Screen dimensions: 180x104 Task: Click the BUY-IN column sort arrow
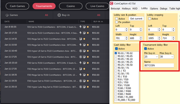(102, 22)
